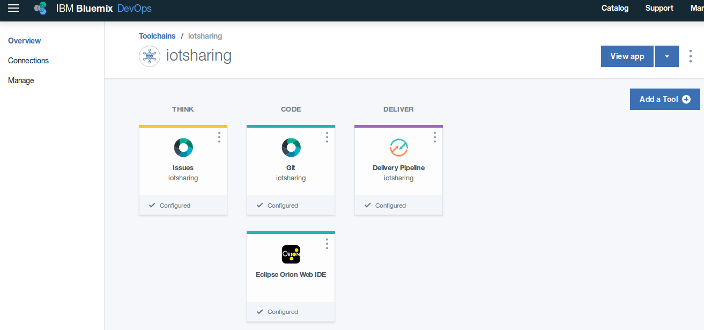Click the Add a Tool button
Screen dimensions: 704x330
click(665, 99)
